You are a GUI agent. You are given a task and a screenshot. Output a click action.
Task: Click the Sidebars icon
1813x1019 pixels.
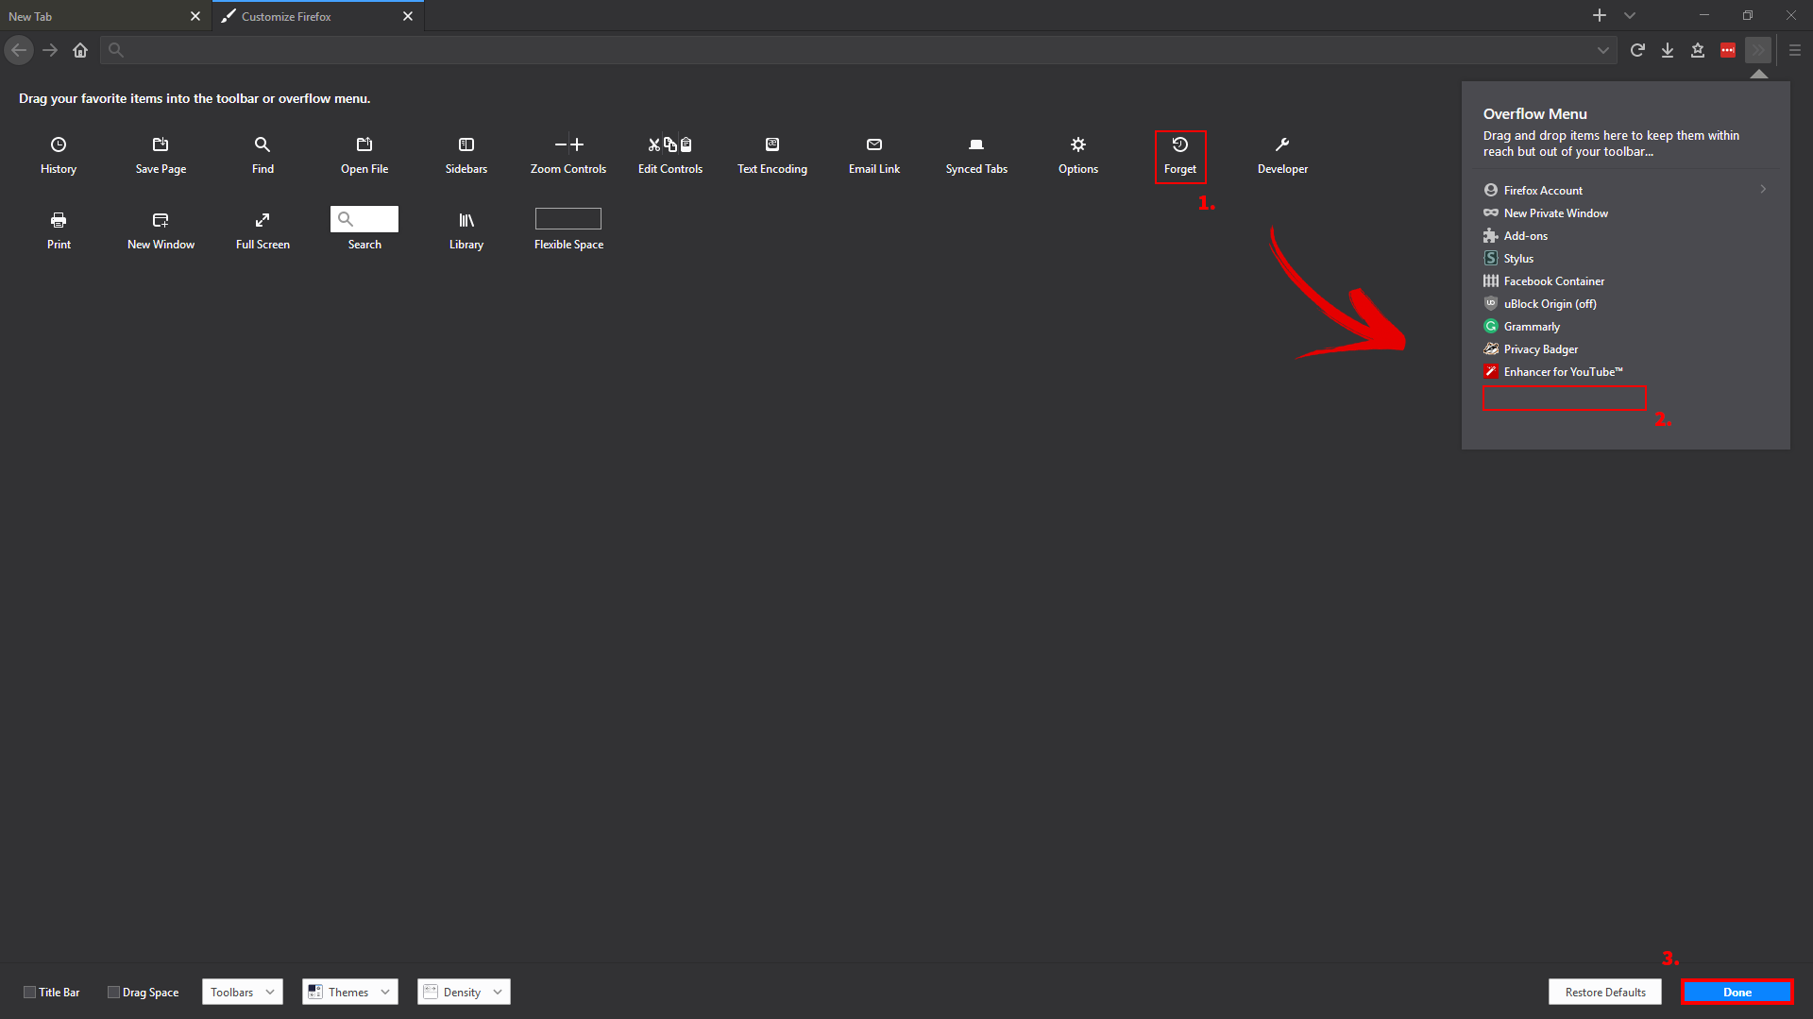coord(466,144)
